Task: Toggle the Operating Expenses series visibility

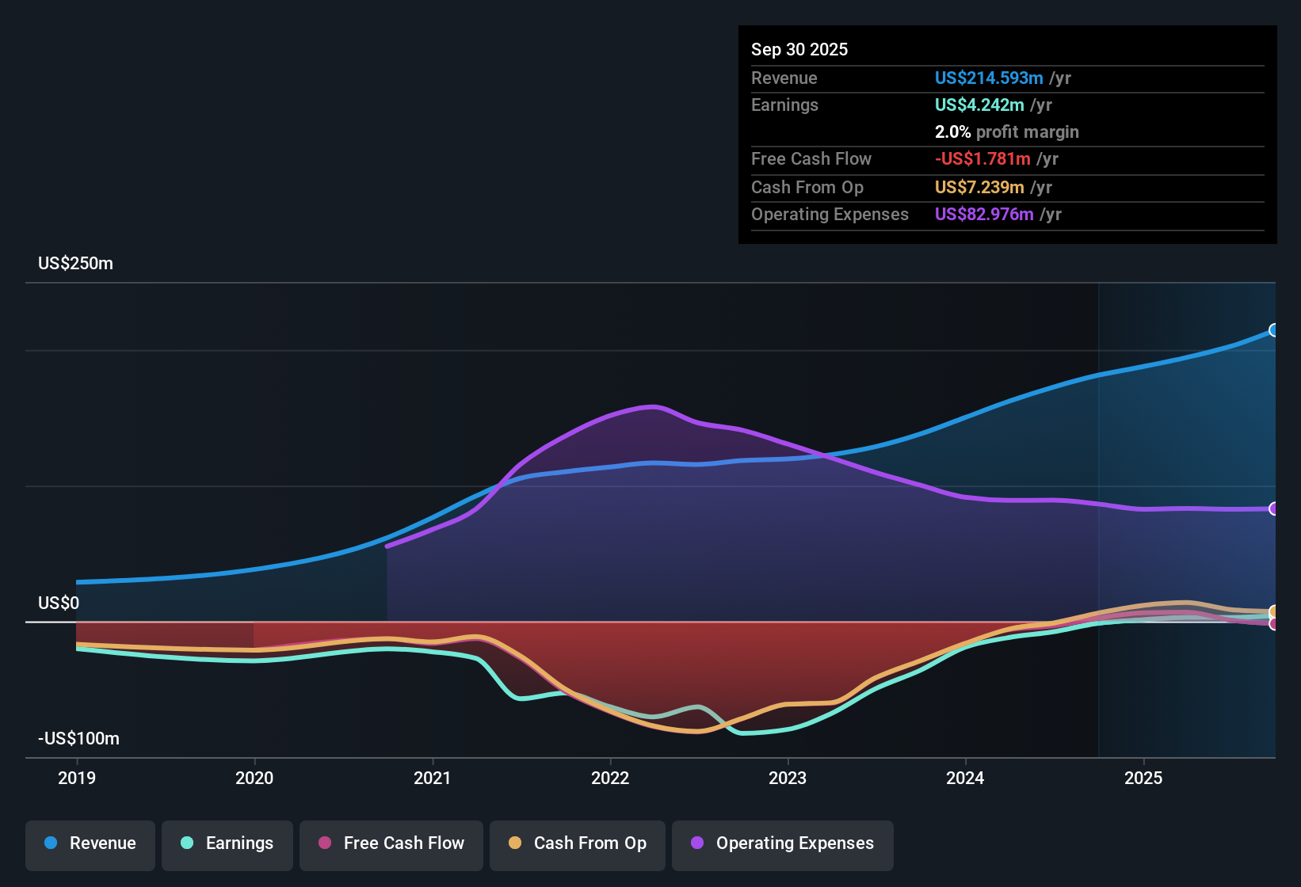Action: 782,843
